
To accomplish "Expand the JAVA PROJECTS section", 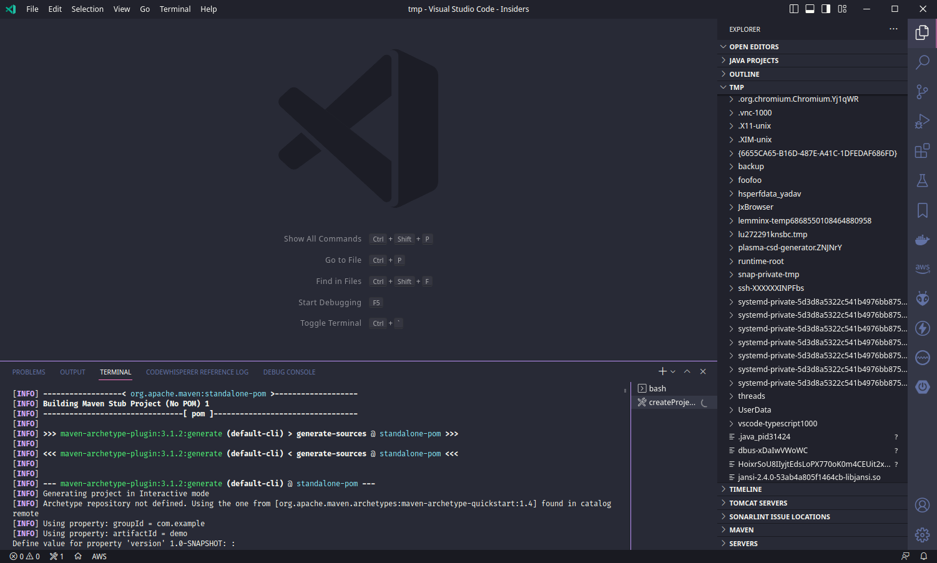I will (813, 61).
